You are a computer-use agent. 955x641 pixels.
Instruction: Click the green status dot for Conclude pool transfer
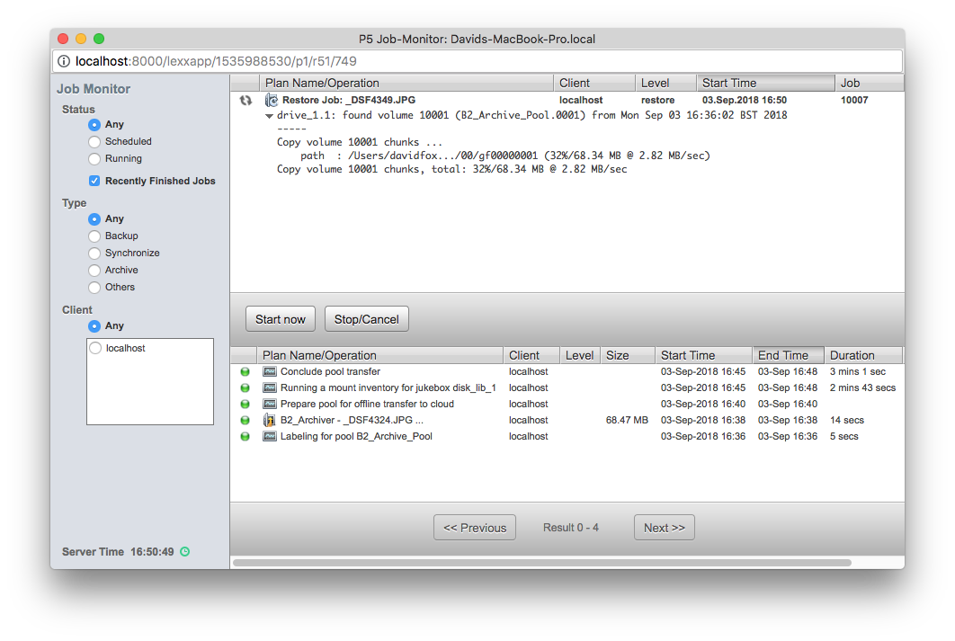245,371
